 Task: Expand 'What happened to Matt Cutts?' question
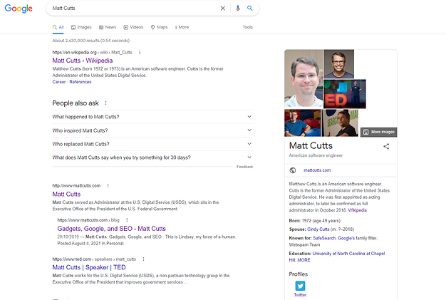click(152, 117)
